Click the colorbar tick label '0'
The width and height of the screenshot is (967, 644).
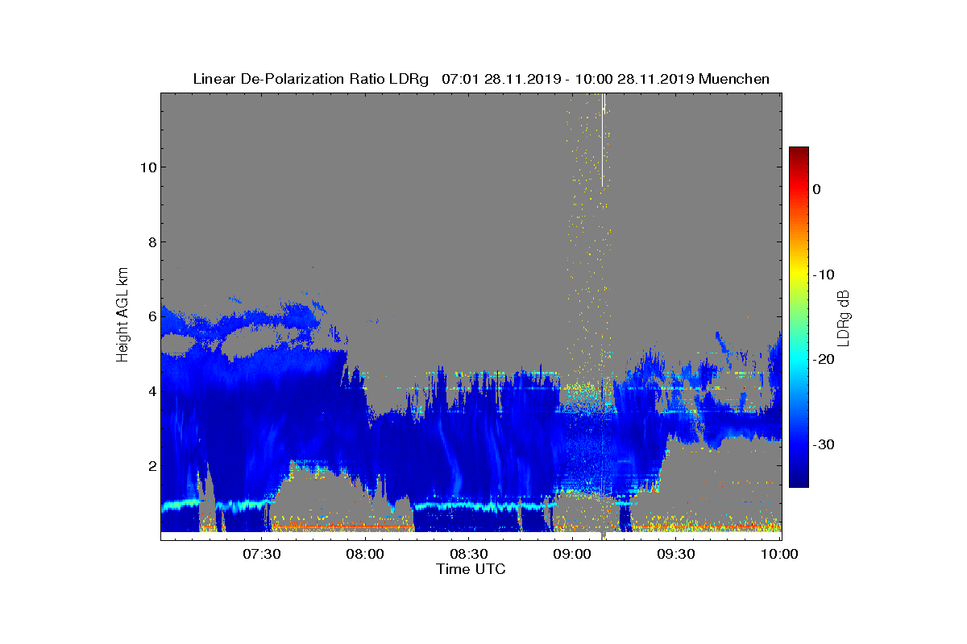tap(816, 190)
